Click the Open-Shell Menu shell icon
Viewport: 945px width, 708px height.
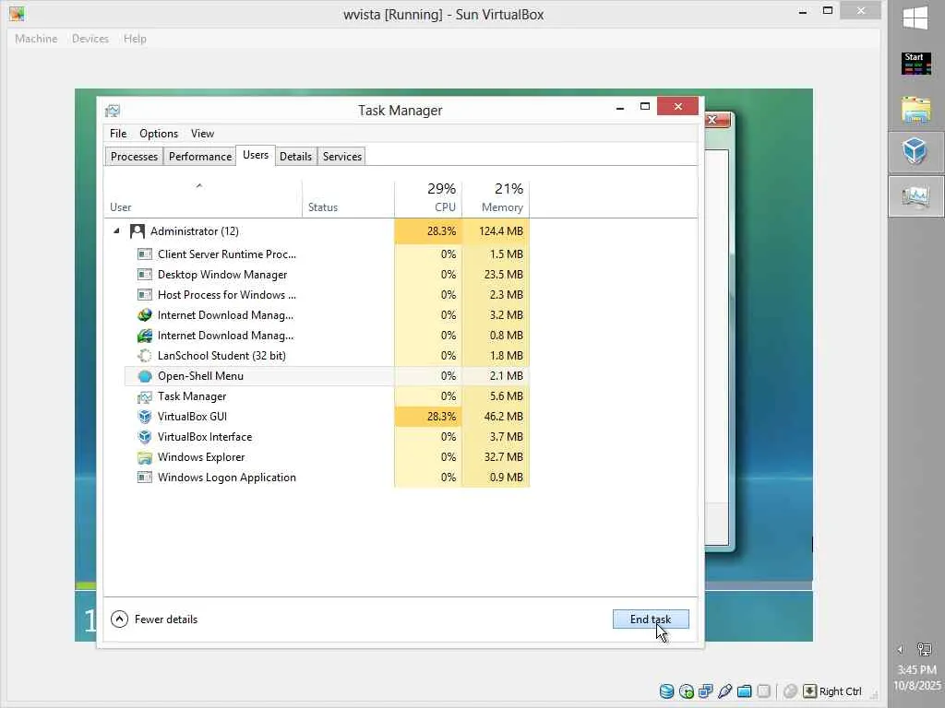point(145,376)
